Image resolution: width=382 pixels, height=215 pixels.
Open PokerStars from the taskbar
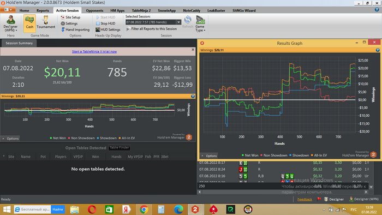(213, 210)
